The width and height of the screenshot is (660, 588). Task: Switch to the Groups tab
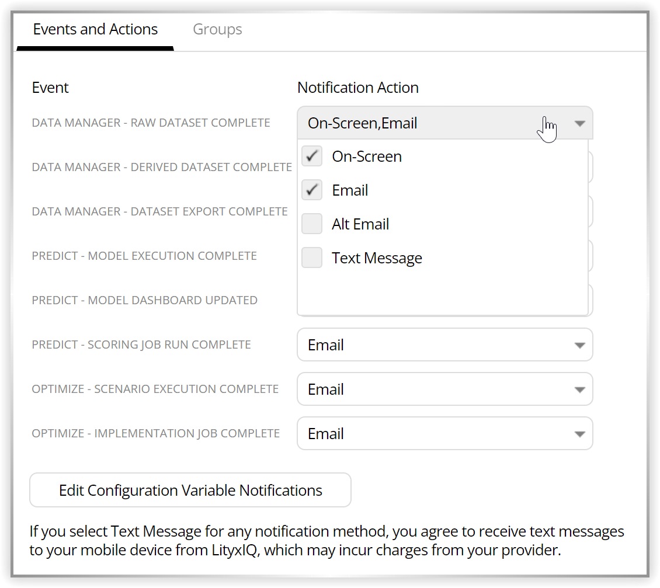pyautogui.click(x=217, y=29)
